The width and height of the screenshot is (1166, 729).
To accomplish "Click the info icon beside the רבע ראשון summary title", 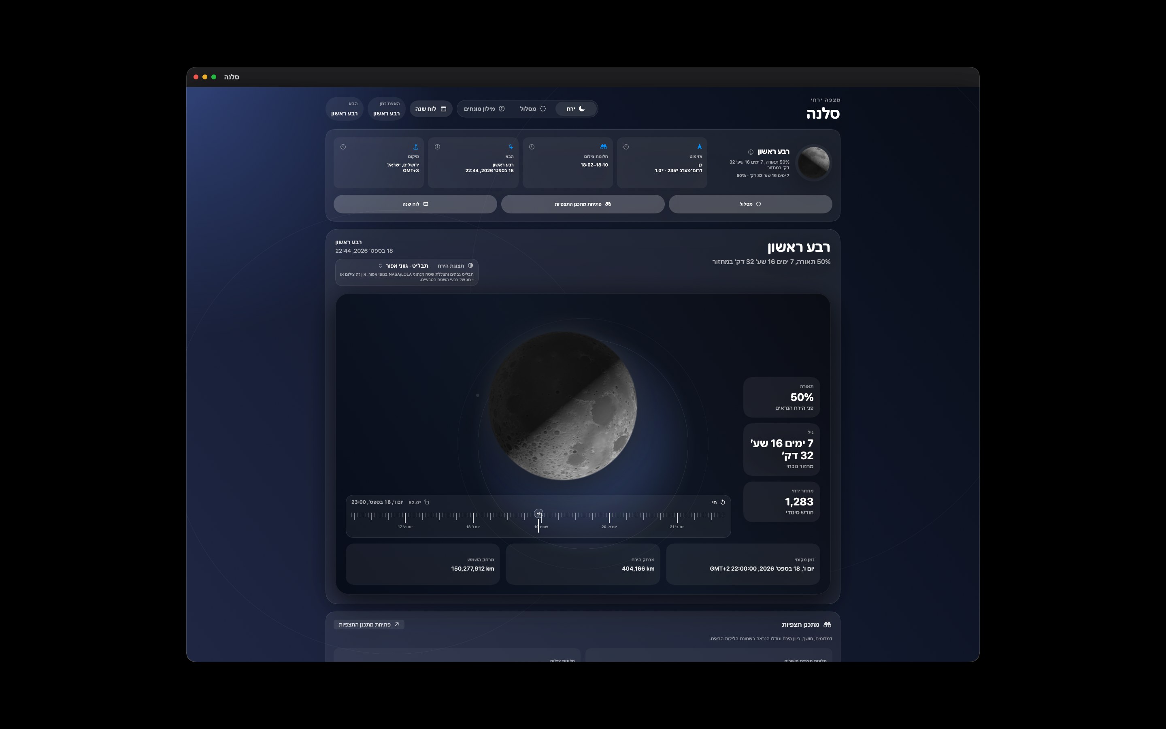I will (751, 152).
